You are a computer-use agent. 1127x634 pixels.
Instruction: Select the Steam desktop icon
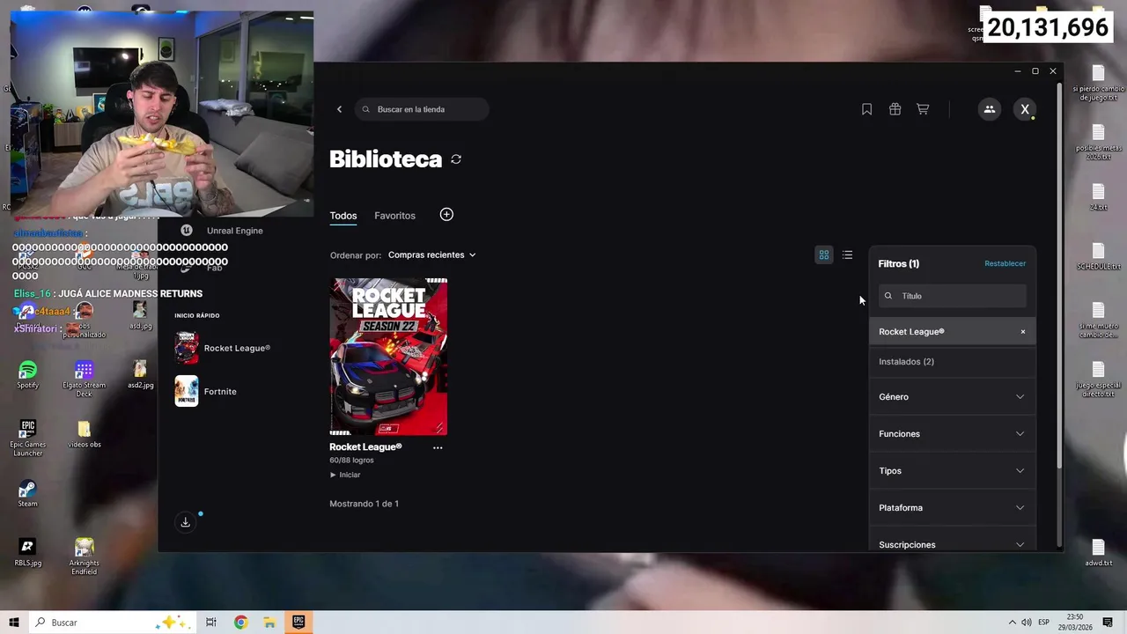pos(27,494)
